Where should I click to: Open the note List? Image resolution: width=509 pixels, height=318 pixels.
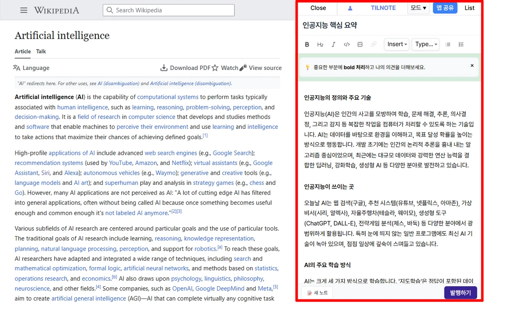pyautogui.click(x=470, y=8)
